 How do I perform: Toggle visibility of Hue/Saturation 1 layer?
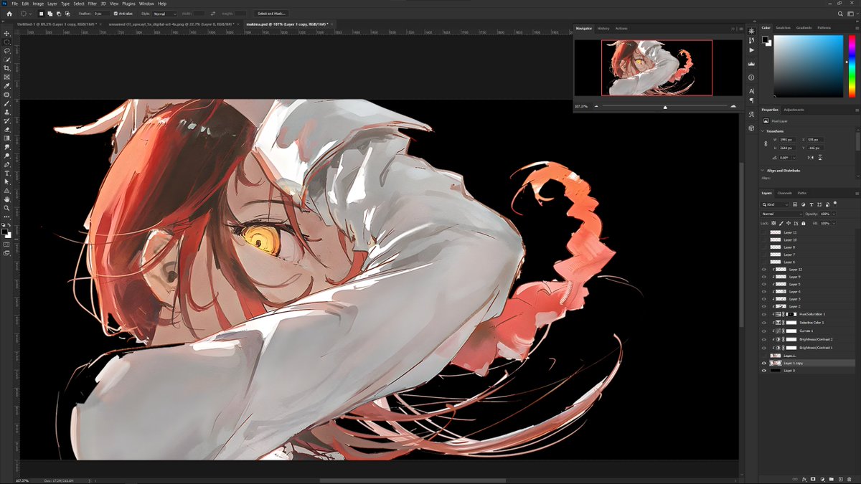click(x=764, y=313)
